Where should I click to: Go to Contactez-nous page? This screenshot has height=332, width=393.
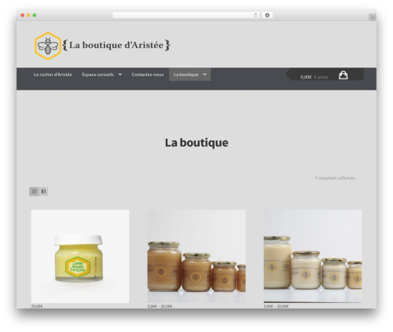(148, 75)
